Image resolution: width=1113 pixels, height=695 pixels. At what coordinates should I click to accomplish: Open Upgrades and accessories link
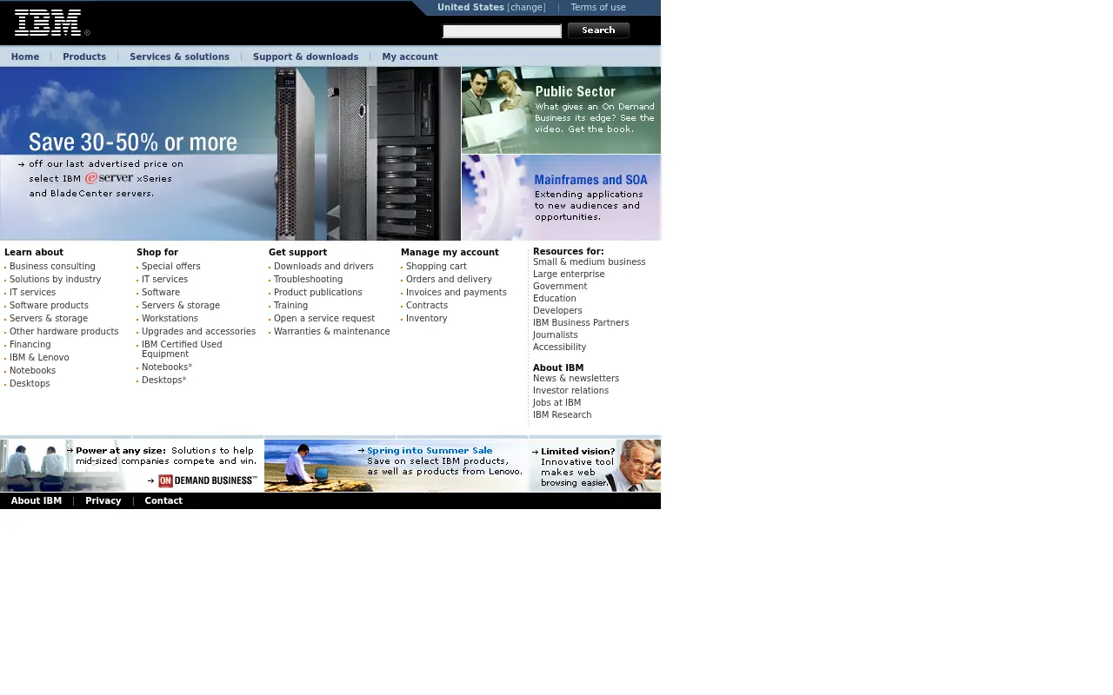click(x=198, y=332)
